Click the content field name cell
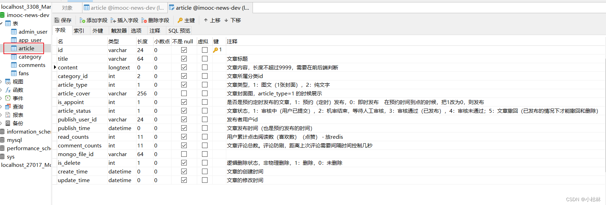The width and height of the screenshot is (606, 205). click(82, 67)
